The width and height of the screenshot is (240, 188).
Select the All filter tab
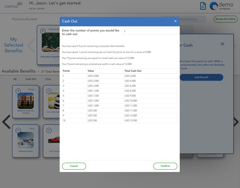(15, 79)
